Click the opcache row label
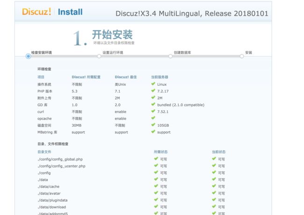 [x=44, y=118]
